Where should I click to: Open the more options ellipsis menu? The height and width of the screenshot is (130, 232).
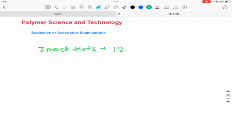click(x=225, y=7)
